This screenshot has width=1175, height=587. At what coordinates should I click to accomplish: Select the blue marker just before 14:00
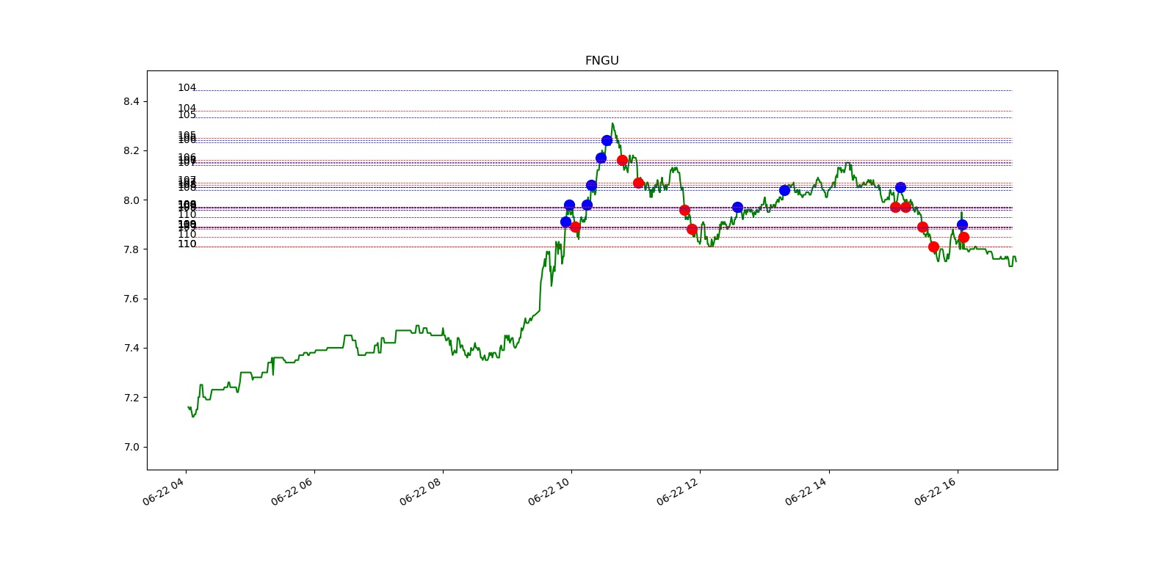click(x=784, y=190)
